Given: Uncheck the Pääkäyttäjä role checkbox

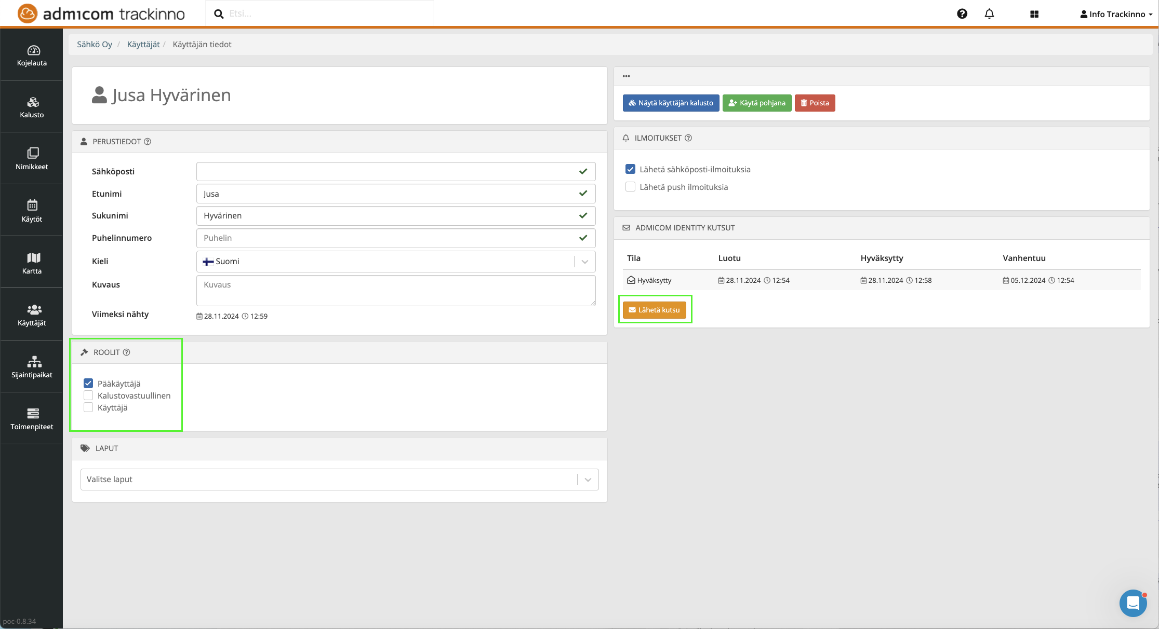Looking at the screenshot, I should coord(88,384).
